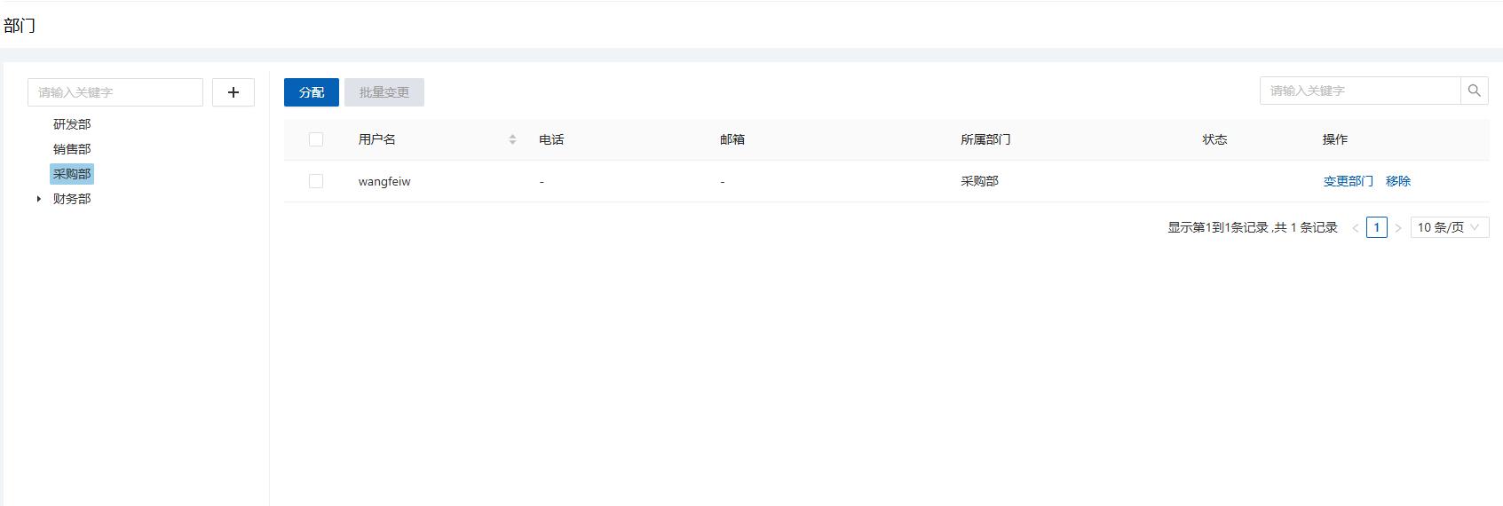Focus the user keyword search field
Screen dimensions: 1503x506
click(x=1360, y=91)
